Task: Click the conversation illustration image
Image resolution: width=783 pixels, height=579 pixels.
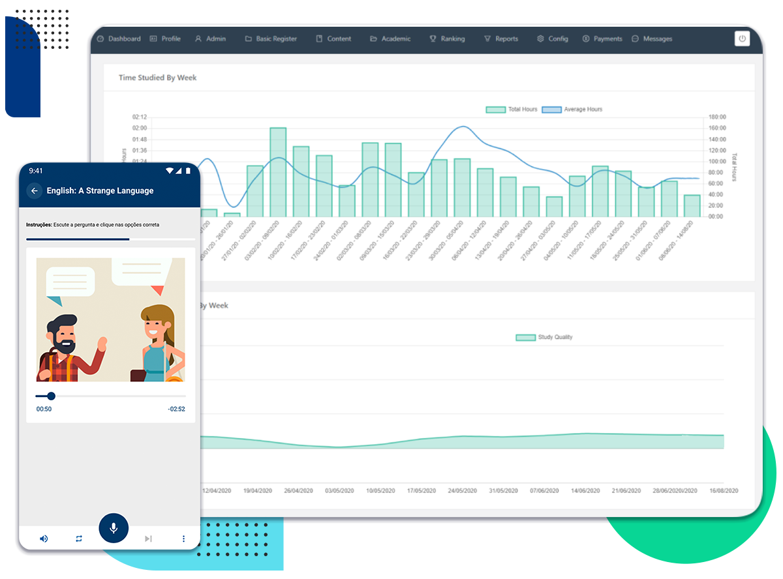Action: click(x=110, y=319)
